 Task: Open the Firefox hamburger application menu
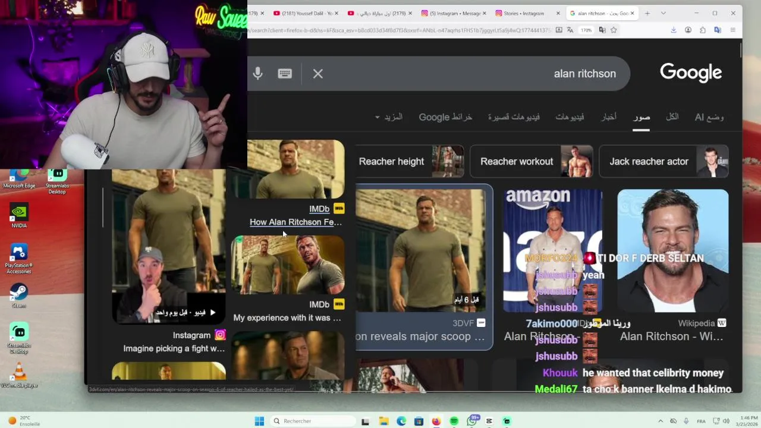point(732,30)
